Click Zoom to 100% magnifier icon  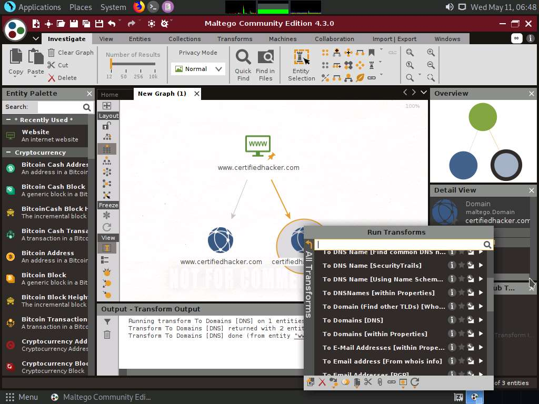click(410, 65)
